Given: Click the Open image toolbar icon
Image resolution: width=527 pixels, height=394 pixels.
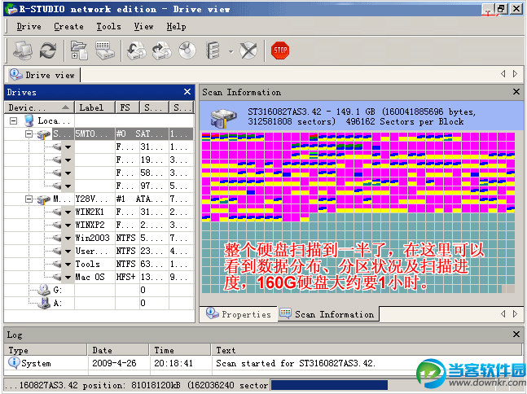Looking at the screenshot, I should pyautogui.click(x=136, y=50).
